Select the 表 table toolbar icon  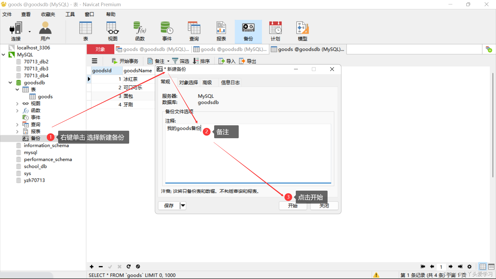[x=86, y=31]
